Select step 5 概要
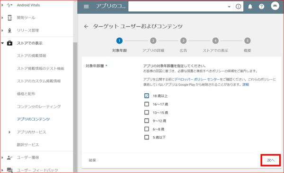The image size is (284, 173). [248, 41]
